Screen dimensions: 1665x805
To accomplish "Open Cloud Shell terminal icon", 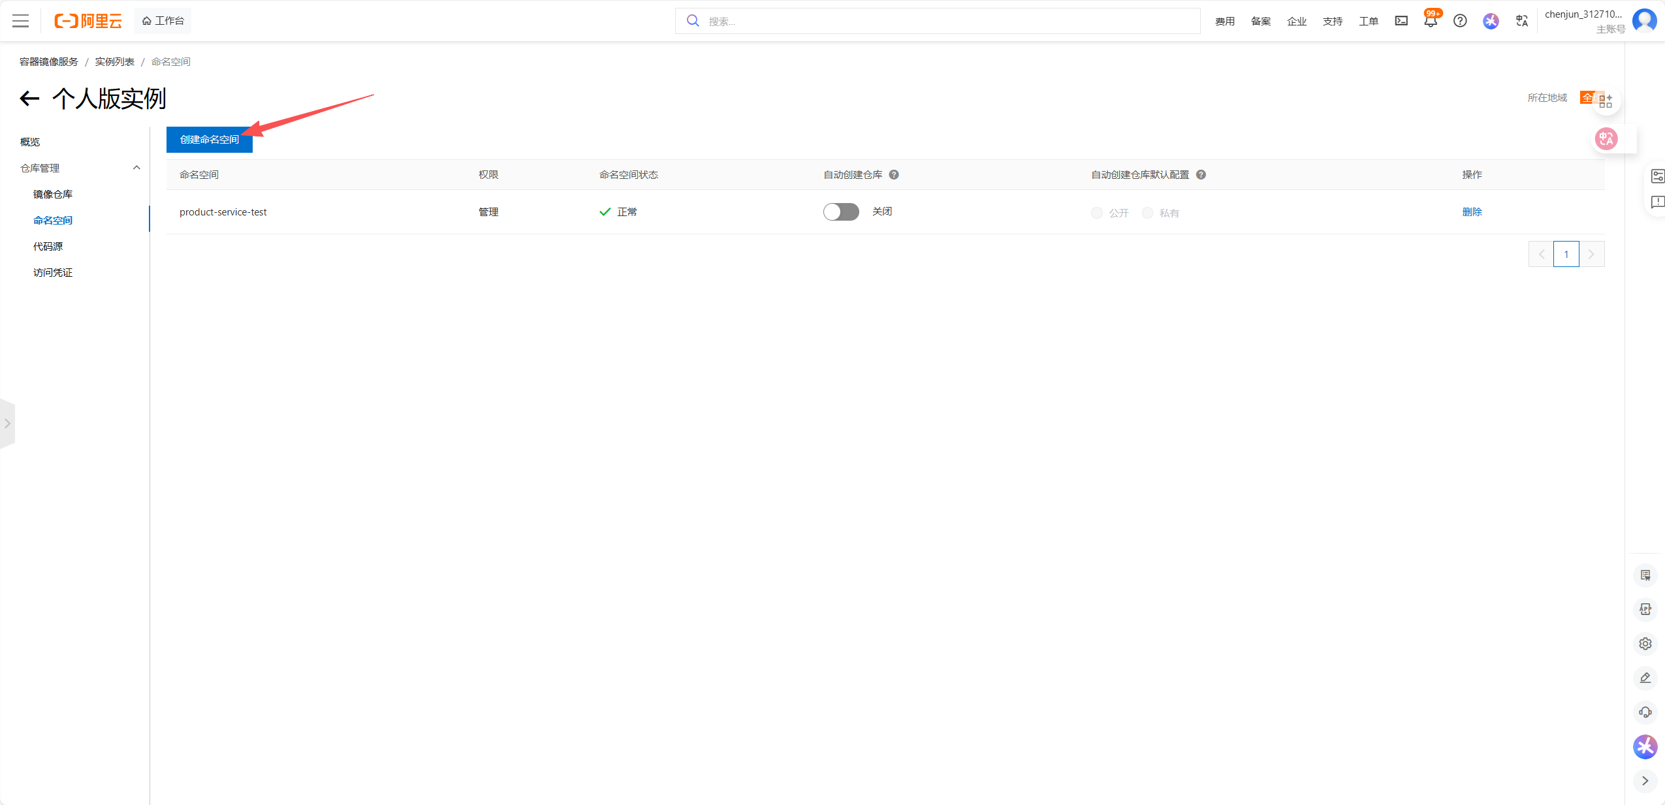I will [x=1401, y=21].
